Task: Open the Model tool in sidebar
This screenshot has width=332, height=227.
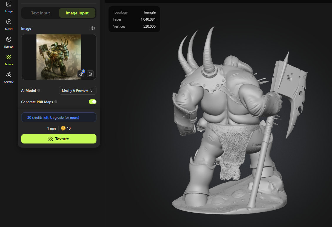Action: click(9, 25)
